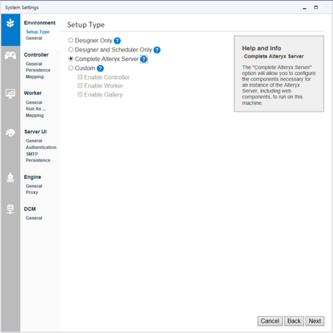Show help for Custom option
Image resolution: width=333 pixels, height=333 pixels.
[x=100, y=68]
